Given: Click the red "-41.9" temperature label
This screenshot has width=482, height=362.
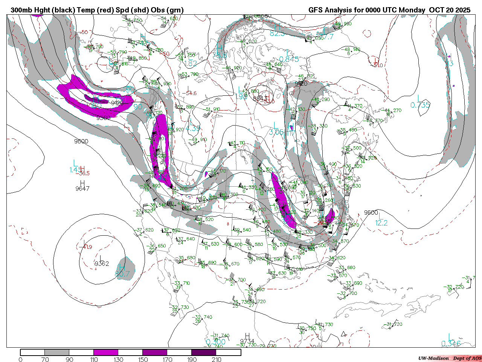Looking at the screenshot, I should tap(85, 247).
